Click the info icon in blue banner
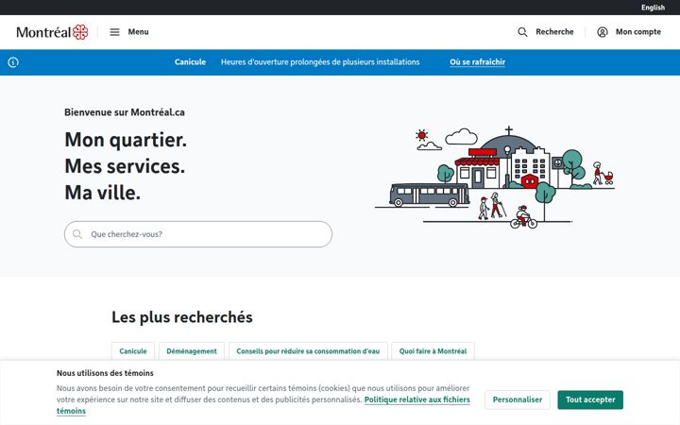This screenshot has width=680, height=425. pos(13,62)
